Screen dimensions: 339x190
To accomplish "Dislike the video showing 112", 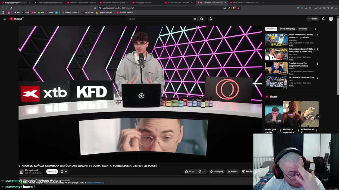I will pos(202,171).
